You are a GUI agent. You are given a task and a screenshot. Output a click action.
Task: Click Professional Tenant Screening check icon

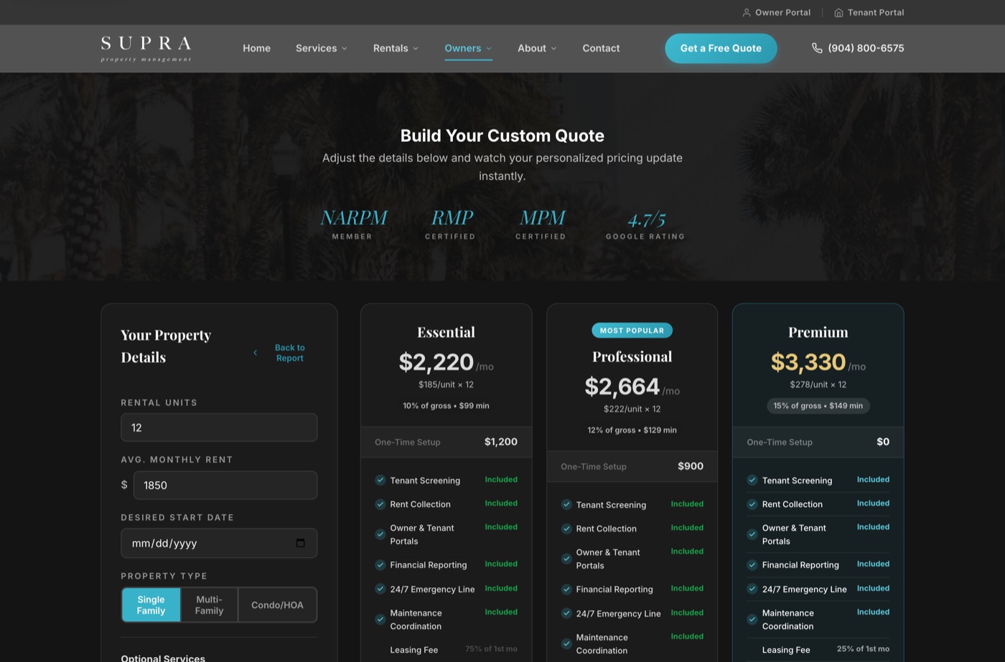566,505
